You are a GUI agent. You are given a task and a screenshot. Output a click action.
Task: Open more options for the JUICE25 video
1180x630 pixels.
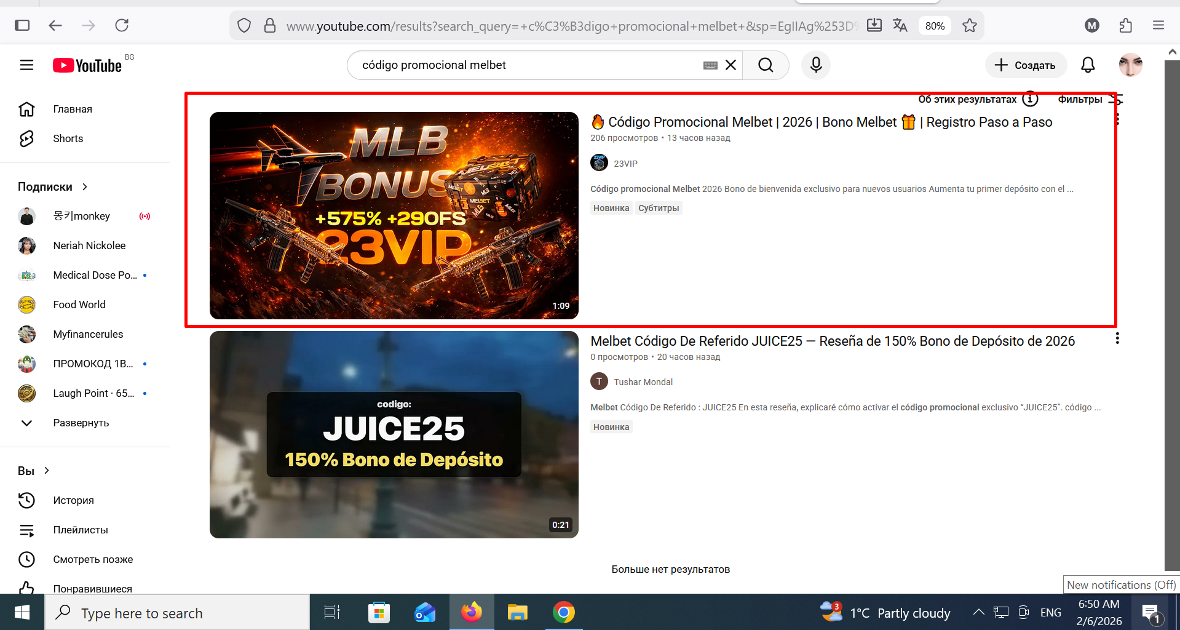[x=1117, y=338]
